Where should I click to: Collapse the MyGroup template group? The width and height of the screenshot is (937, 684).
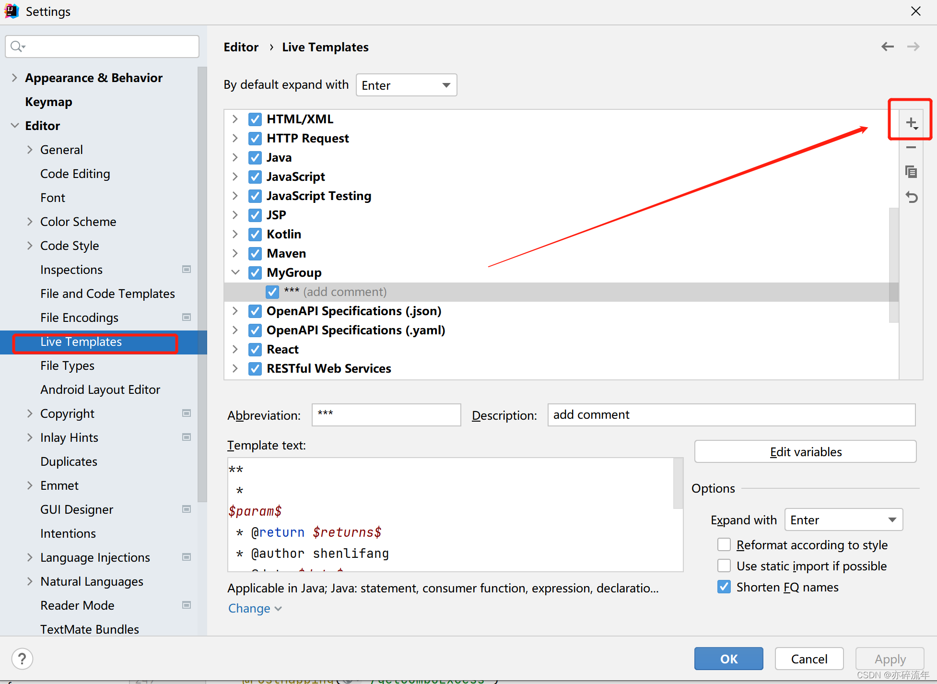point(235,272)
